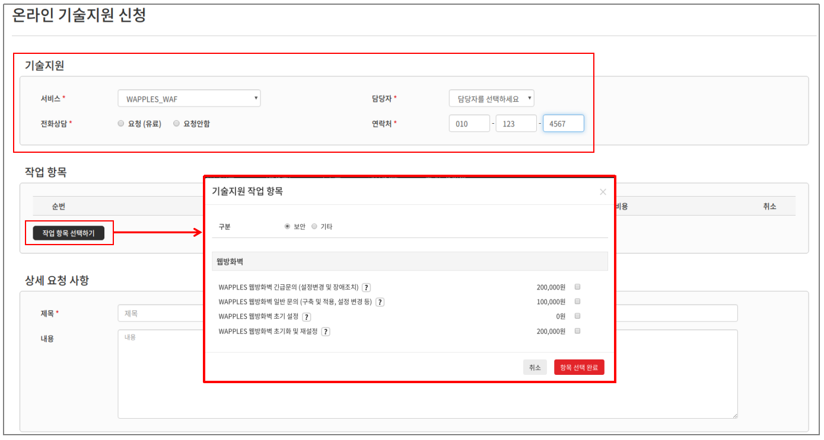Click the 온라인 기술지원 신청 page title

pyautogui.click(x=79, y=15)
